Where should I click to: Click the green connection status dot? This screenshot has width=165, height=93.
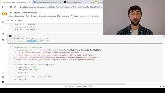coord(160,86)
